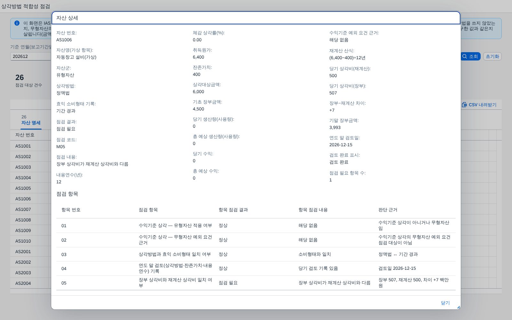Screen dimensions: 512x320
Task: Click the info icon in the message strip
Action: click(x=17, y=23)
